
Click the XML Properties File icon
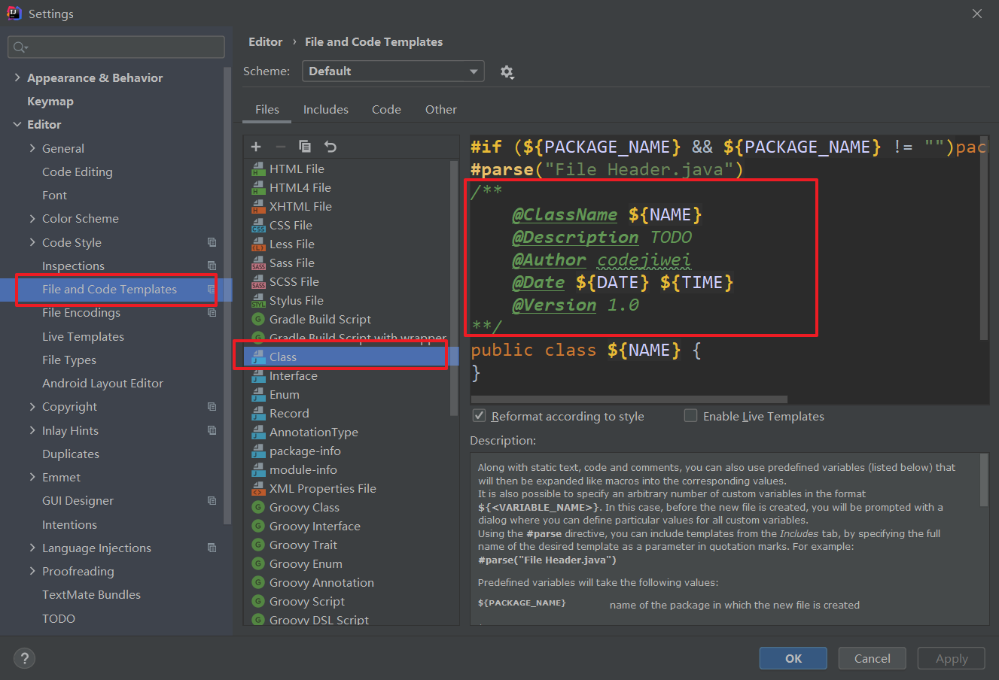pyautogui.click(x=258, y=489)
